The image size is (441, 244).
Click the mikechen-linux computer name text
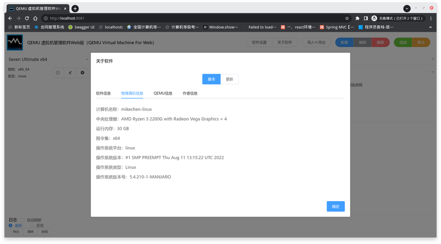[136, 109]
